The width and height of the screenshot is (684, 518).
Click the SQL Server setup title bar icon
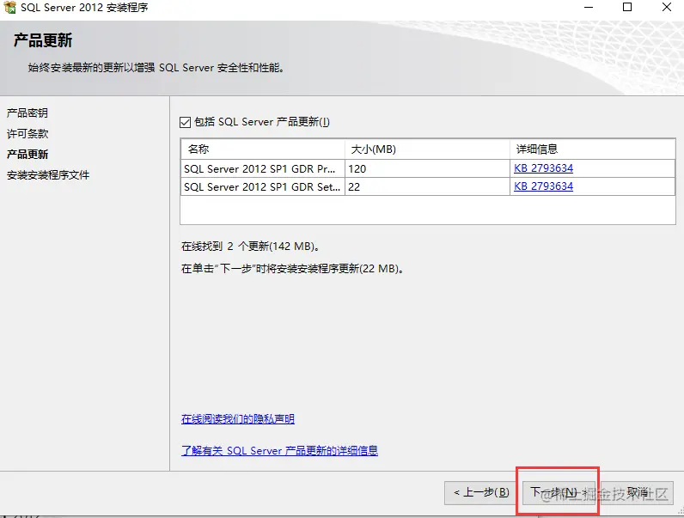pos(9,8)
